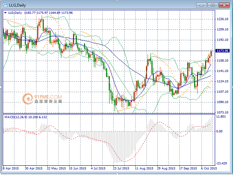Click the 15 Jun 2015 date label
Image resolution: width=233 pixels, height=175 pixels.
pos(78,168)
